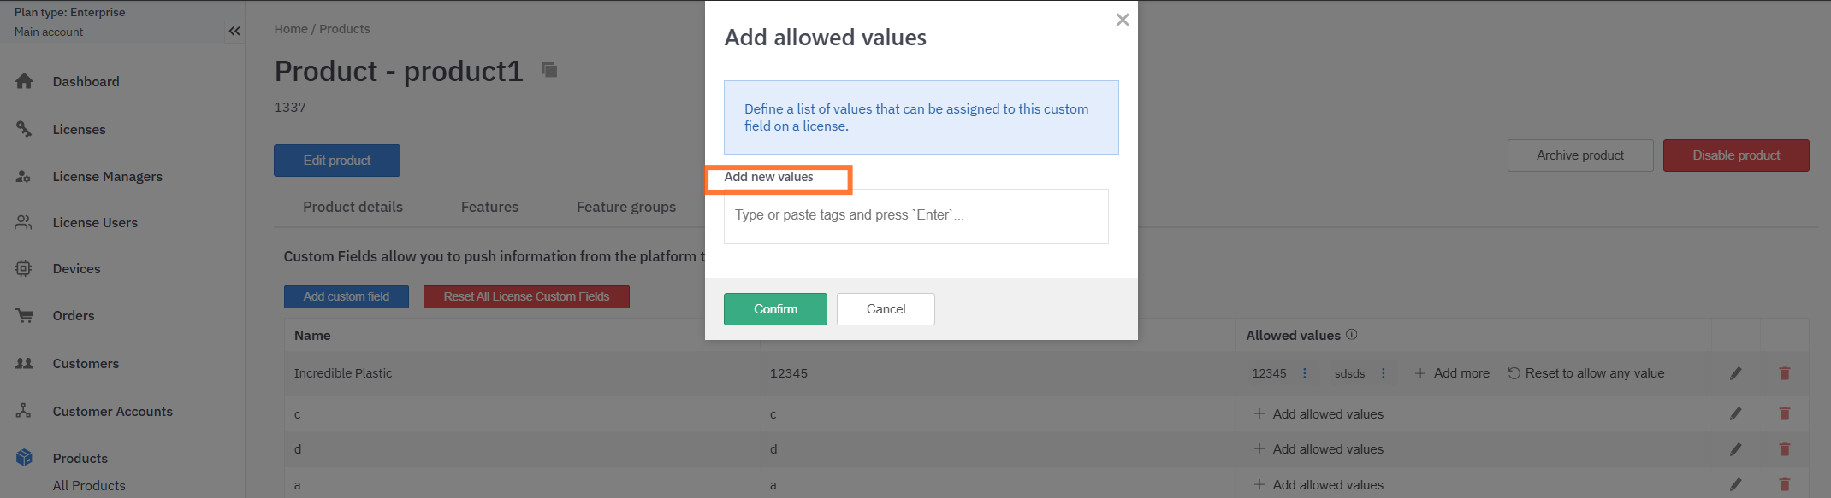Click the Devices chip icon
1831x498 pixels.
(x=24, y=268)
